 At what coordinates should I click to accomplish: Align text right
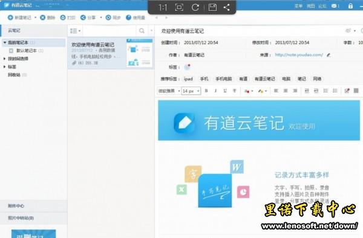295,91
